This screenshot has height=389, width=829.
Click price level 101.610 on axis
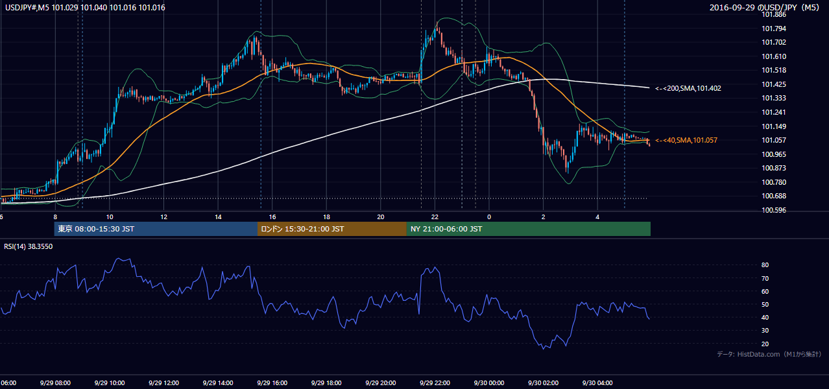pos(774,56)
